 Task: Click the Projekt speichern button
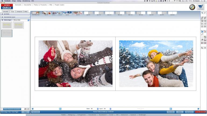(x=189, y=112)
